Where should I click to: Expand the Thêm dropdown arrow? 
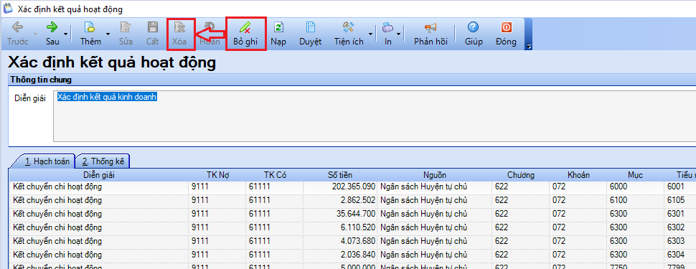pyautogui.click(x=108, y=34)
